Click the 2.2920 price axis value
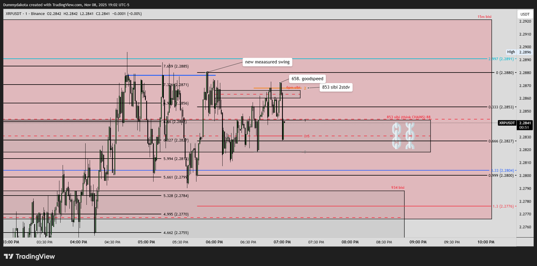 [x=525, y=21]
